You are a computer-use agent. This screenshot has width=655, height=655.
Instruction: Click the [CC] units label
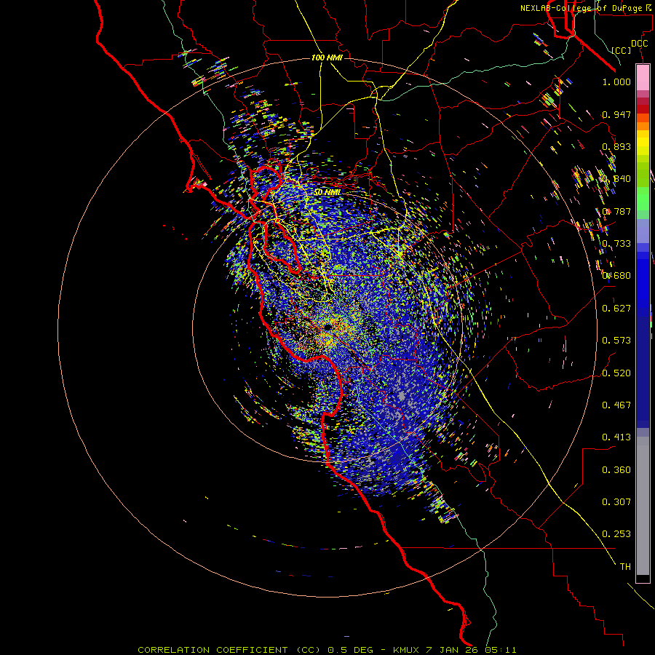tap(622, 50)
